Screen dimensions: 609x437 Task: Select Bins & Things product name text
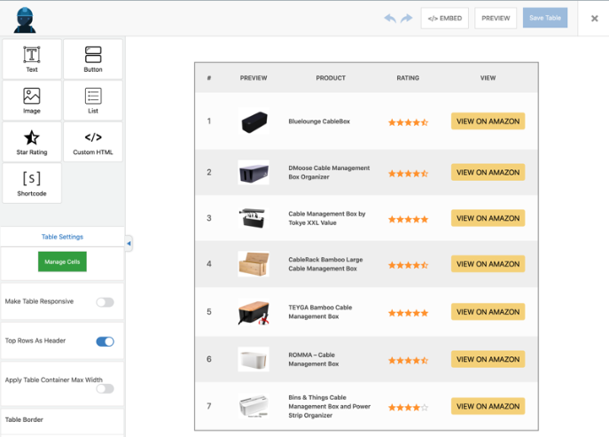(x=330, y=406)
